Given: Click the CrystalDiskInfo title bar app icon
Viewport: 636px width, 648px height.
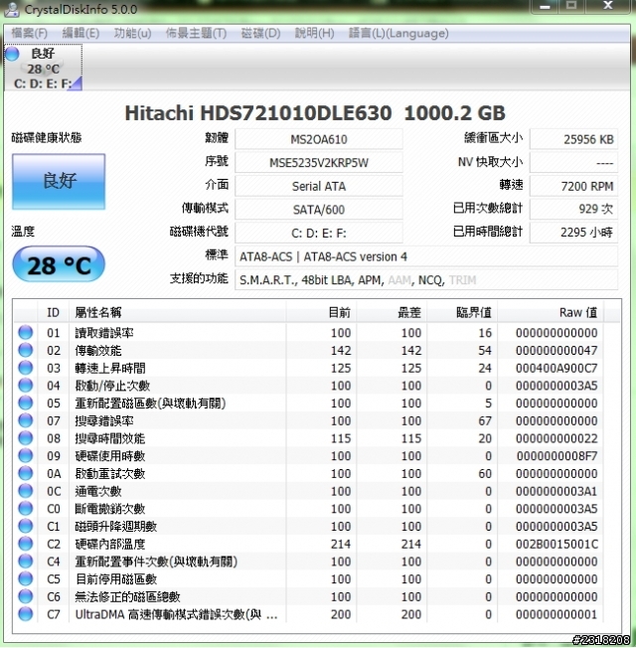Looking at the screenshot, I should [11, 10].
